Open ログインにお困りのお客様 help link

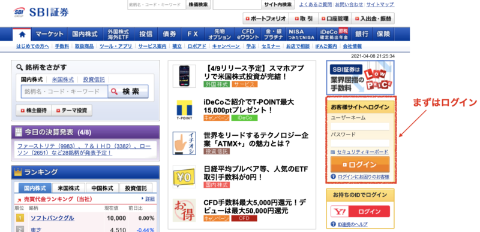(x=364, y=177)
